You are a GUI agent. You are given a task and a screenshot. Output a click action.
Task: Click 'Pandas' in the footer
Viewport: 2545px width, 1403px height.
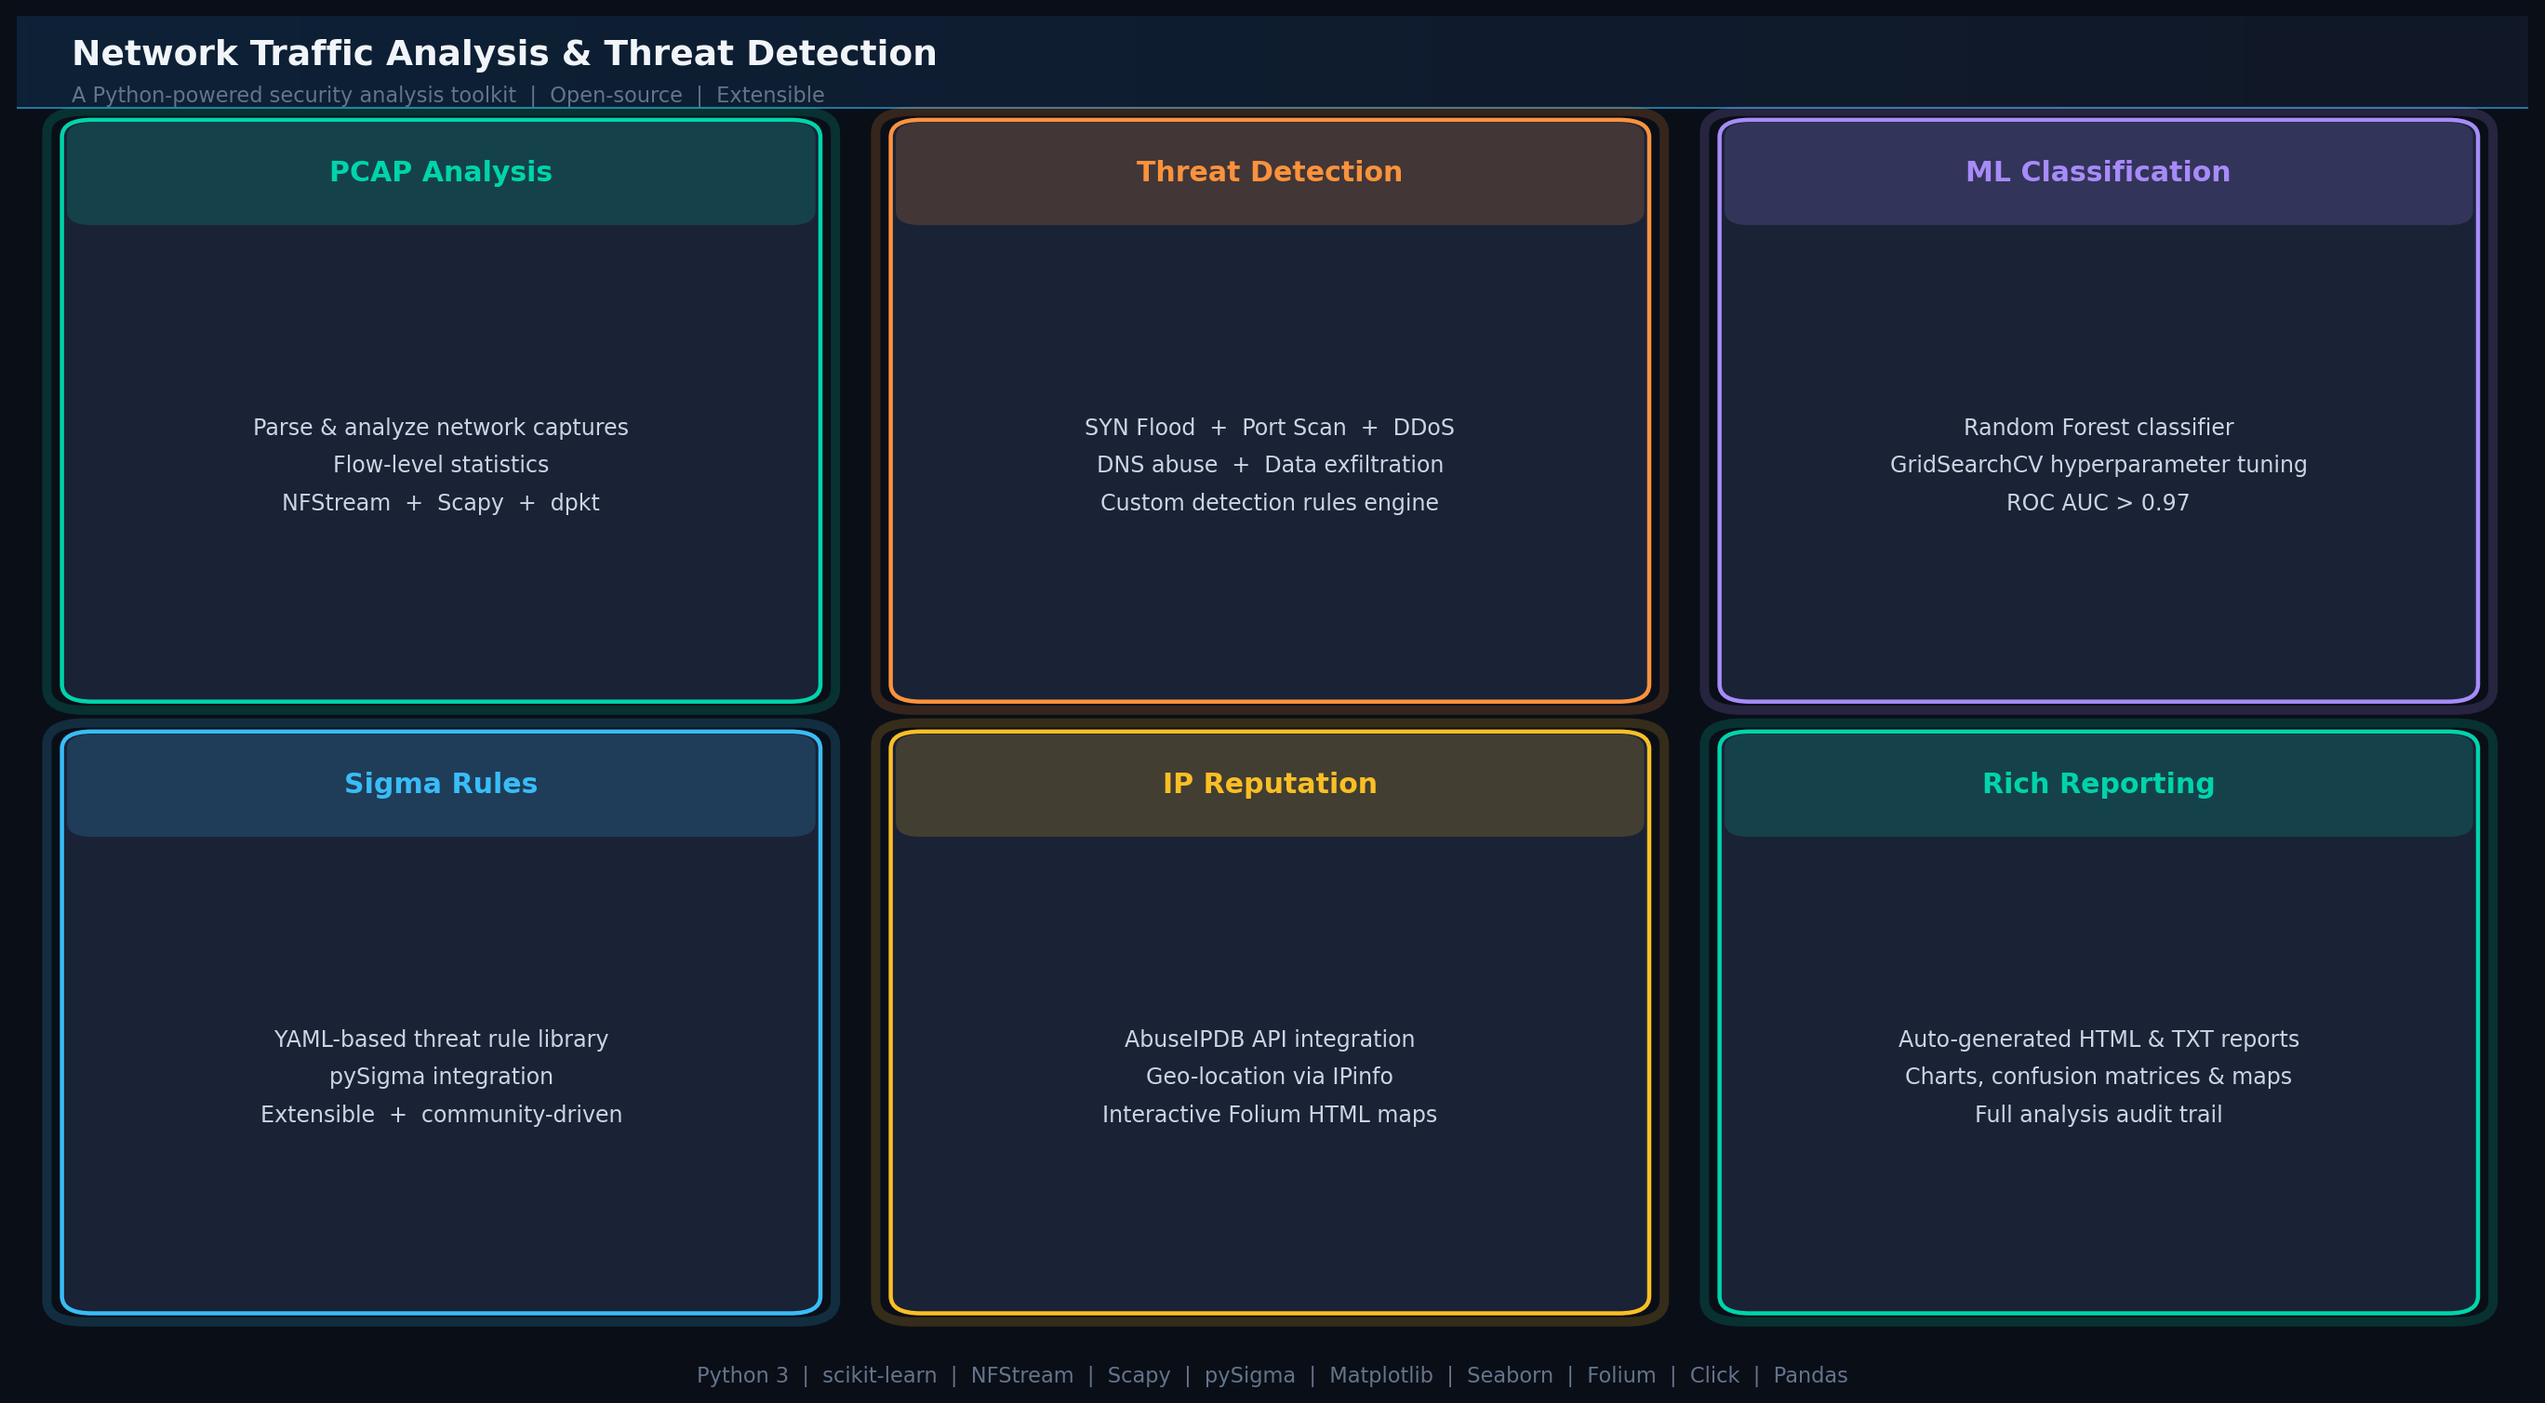(1810, 1375)
